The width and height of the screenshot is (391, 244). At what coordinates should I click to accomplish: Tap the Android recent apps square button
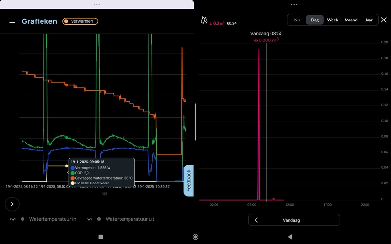[101, 237]
